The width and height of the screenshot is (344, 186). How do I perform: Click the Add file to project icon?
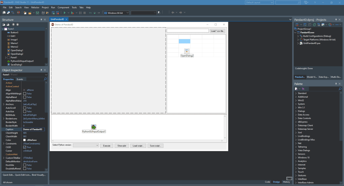point(53,13)
